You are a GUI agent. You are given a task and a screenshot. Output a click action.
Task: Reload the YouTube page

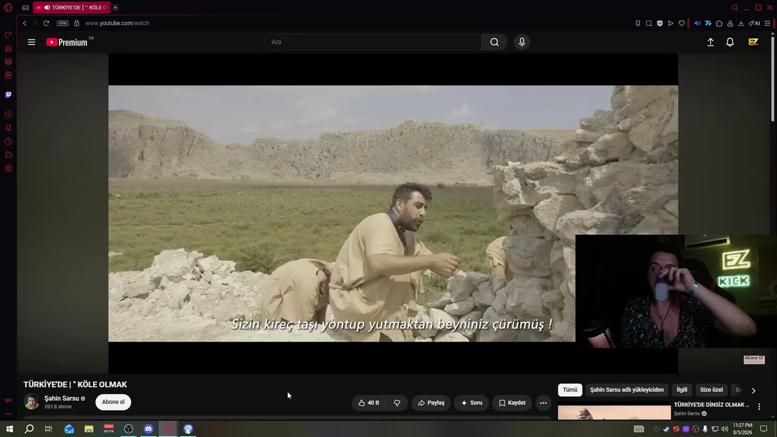coord(46,23)
